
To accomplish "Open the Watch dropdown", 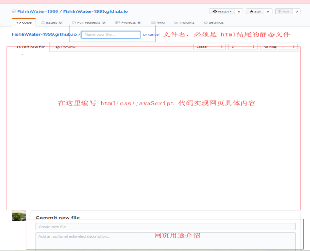I will pos(222,11).
